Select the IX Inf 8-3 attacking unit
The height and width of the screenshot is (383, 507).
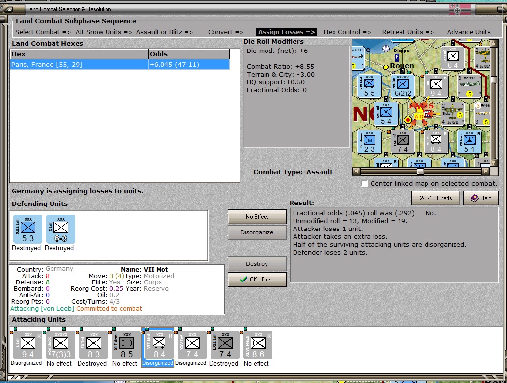coord(93,345)
